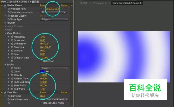
Task: Open the Profile Square dropdown
Action: [x=54, y=68]
